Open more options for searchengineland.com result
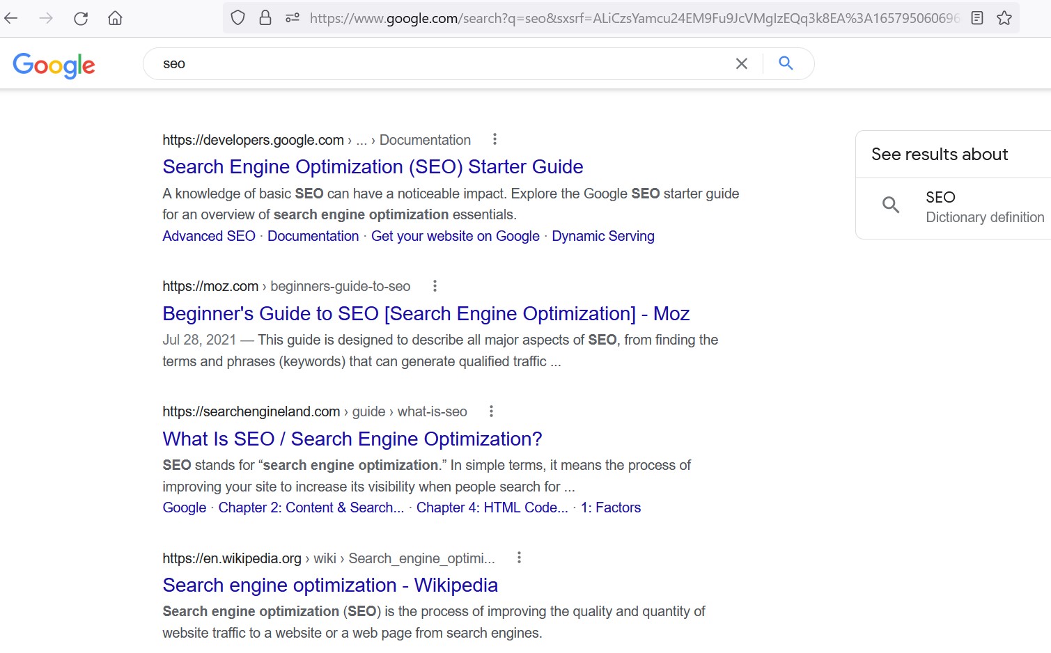This screenshot has width=1051, height=653. (x=491, y=411)
